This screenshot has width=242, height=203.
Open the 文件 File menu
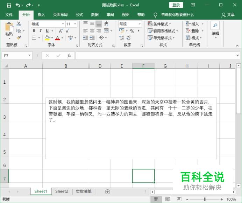pyautogui.click(x=9, y=15)
